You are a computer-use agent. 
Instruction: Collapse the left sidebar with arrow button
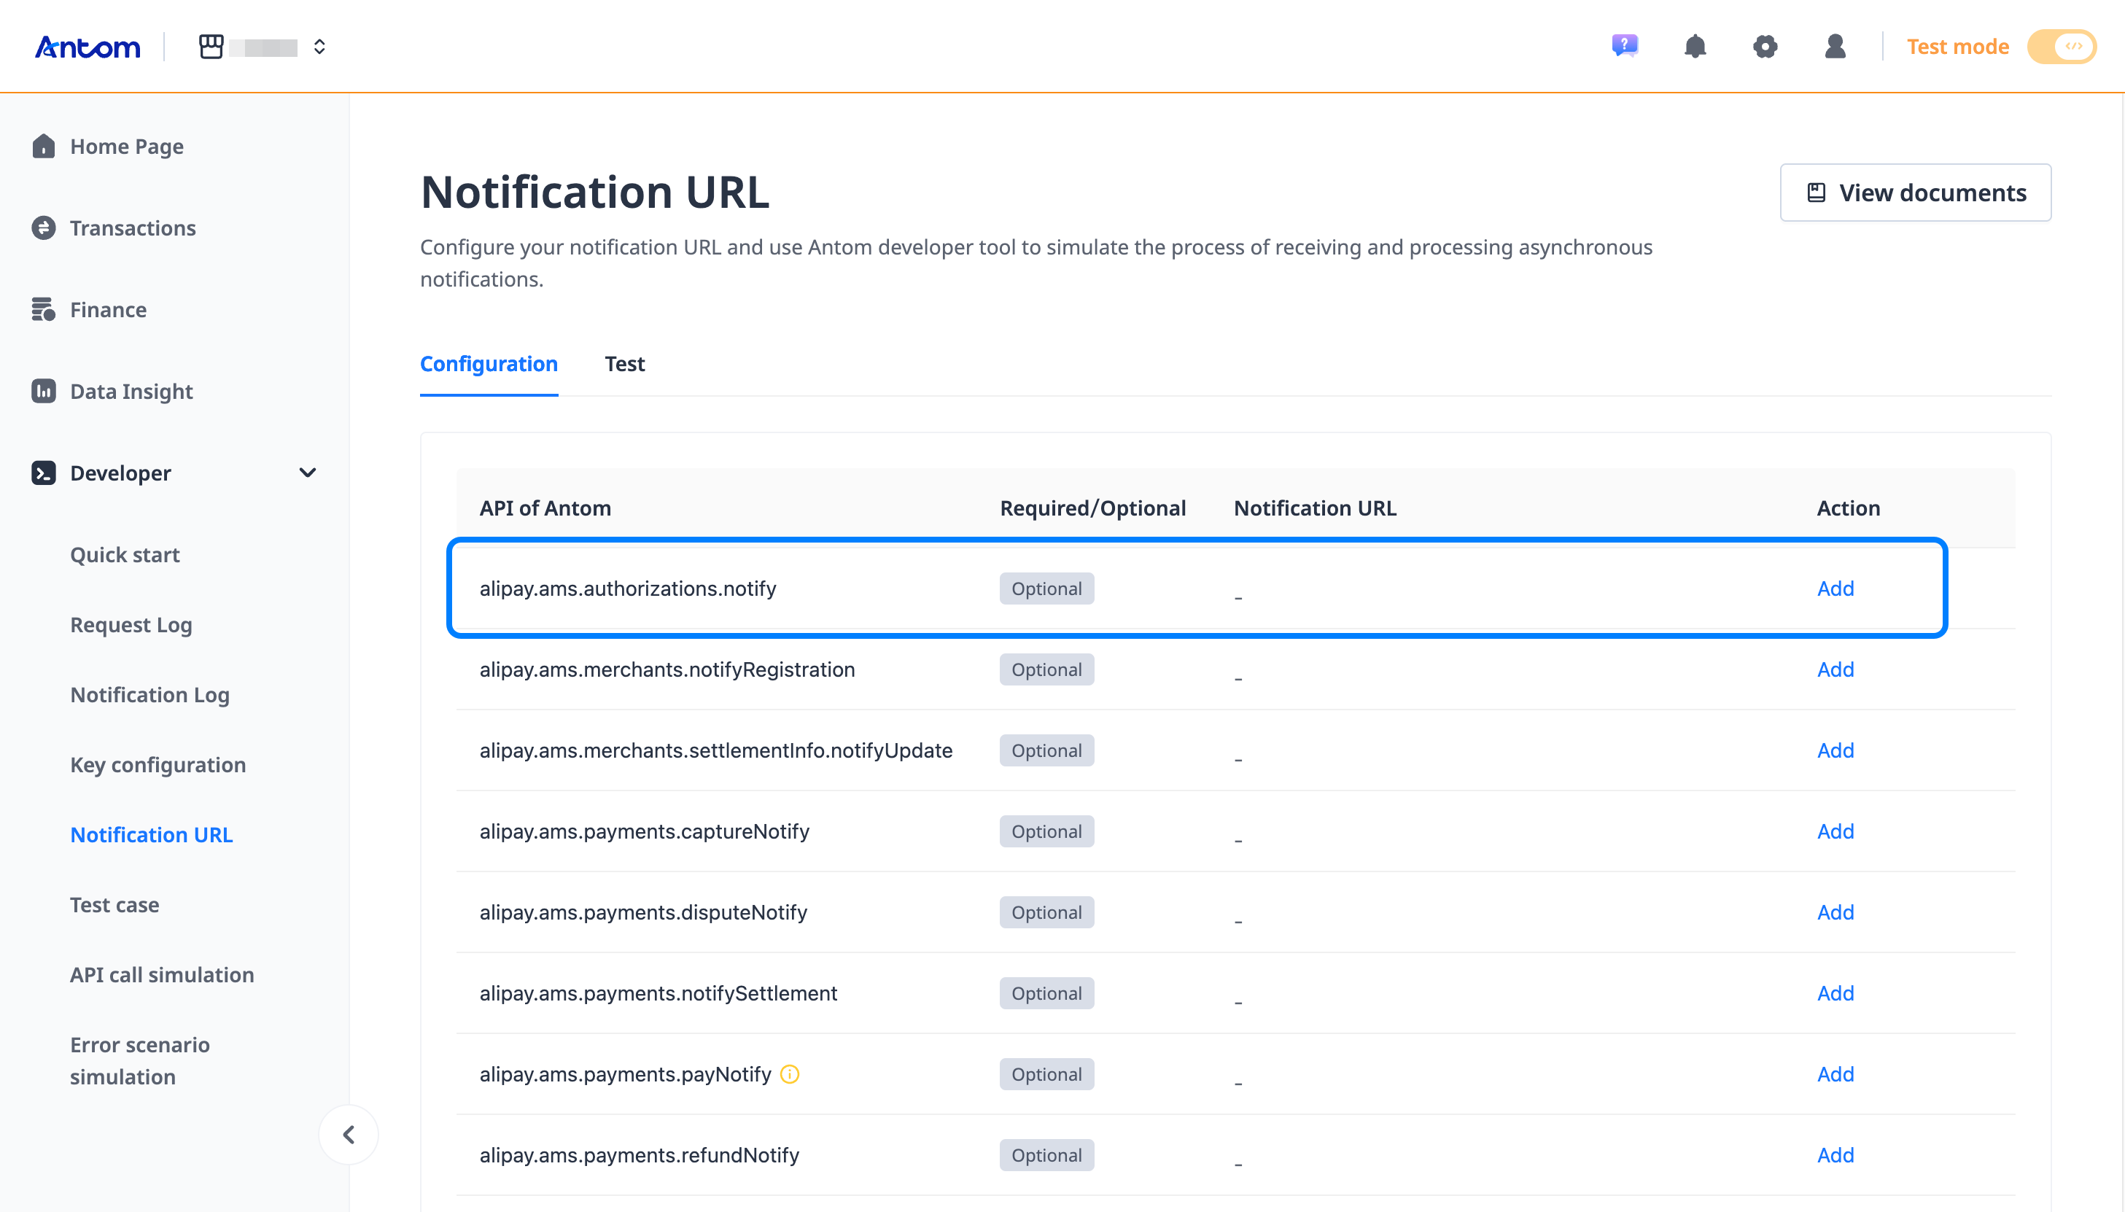349,1134
